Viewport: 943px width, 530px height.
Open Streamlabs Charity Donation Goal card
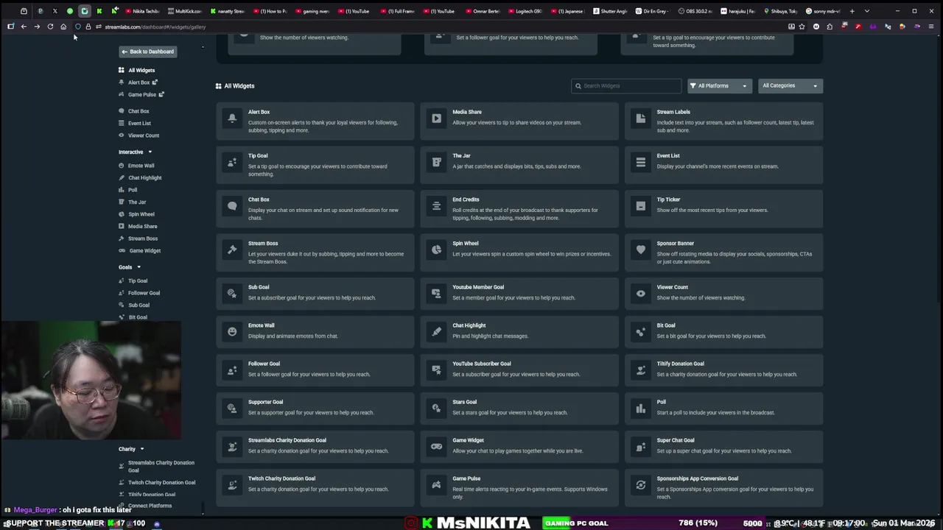[315, 446]
